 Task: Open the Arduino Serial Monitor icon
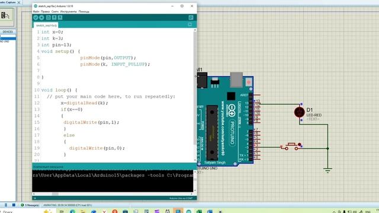[x=191, y=17]
